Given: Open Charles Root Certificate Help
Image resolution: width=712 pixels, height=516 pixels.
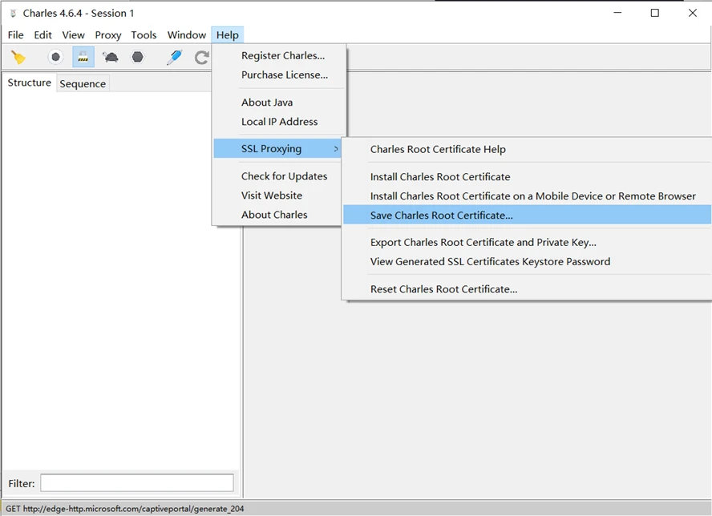Looking at the screenshot, I should [438, 149].
